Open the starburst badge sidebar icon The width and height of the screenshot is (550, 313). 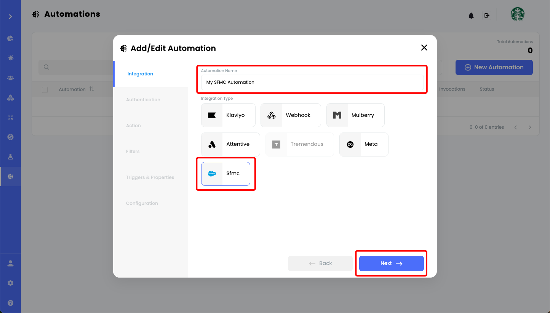pos(10,58)
